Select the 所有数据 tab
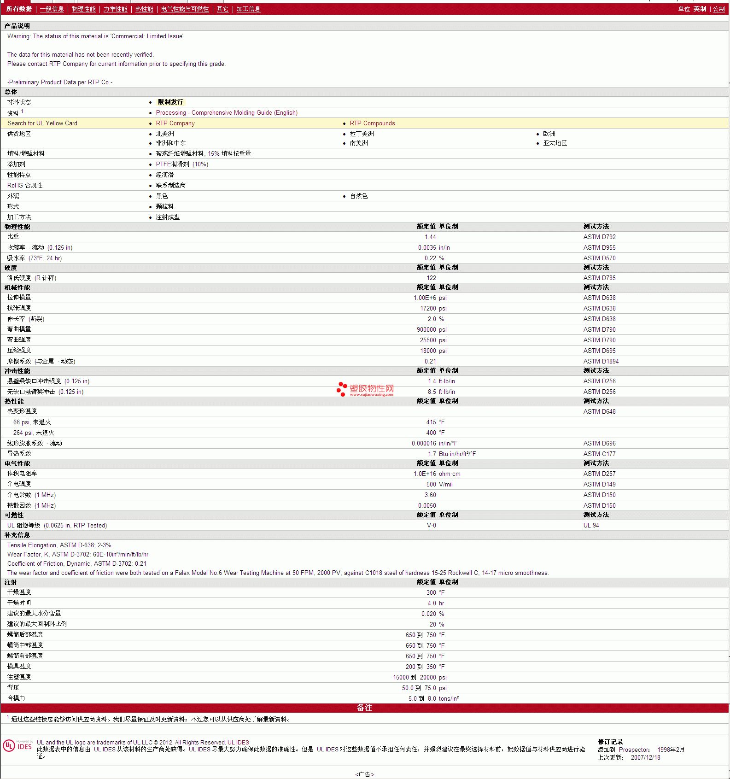This screenshot has width=730, height=779. [x=19, y=9]
